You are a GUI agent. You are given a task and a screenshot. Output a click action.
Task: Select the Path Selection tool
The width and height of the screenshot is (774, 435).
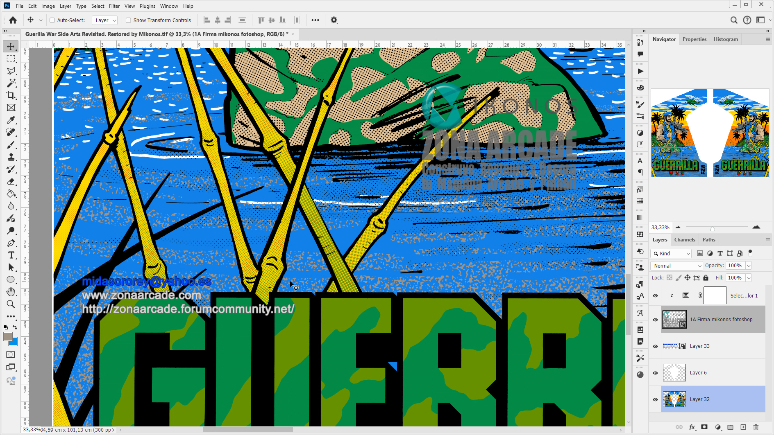point(11,267)
